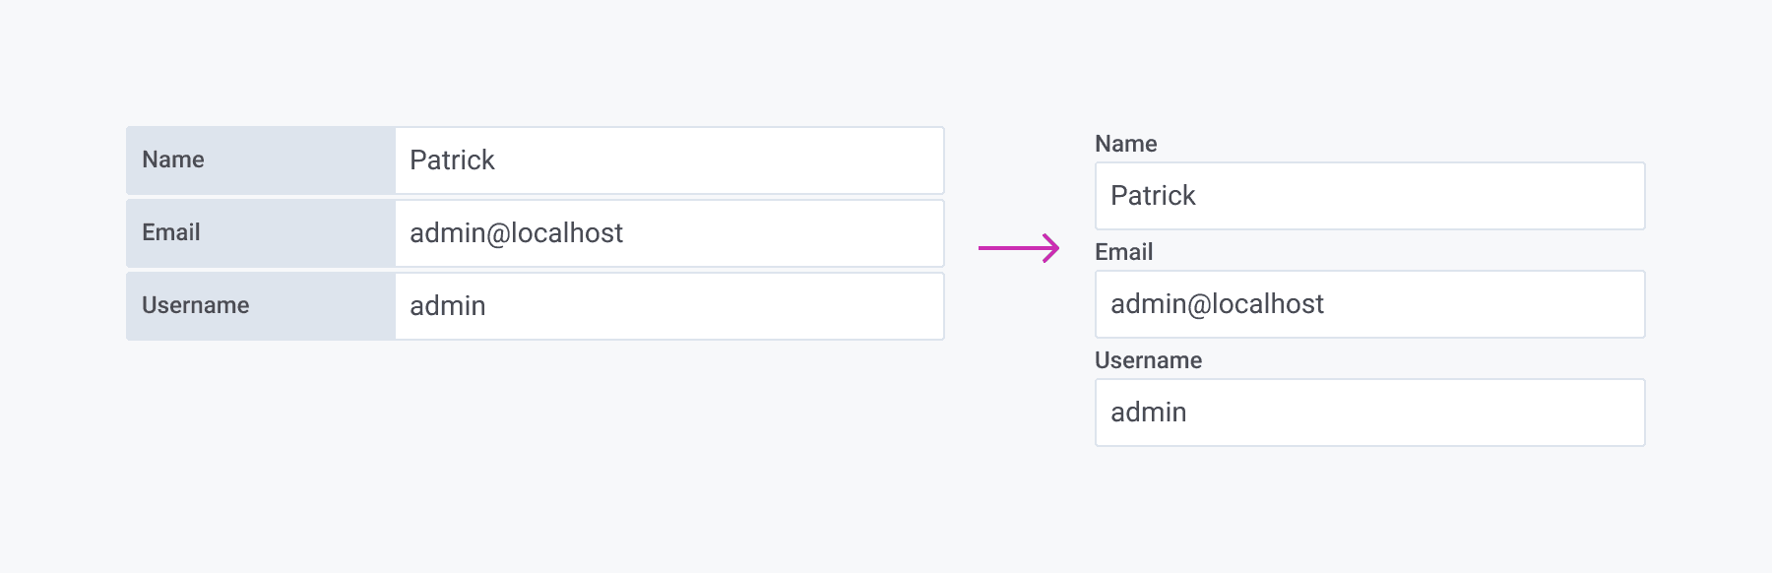Click the arrowhead pointing to the stacked form
Image resolution: width=1772 pixels, height=573 pixels.
click(x=1053, y=248)
